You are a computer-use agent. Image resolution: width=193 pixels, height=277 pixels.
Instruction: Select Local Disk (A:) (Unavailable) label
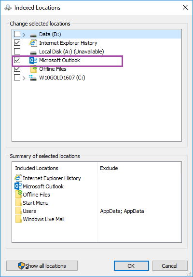click(71, 52)
